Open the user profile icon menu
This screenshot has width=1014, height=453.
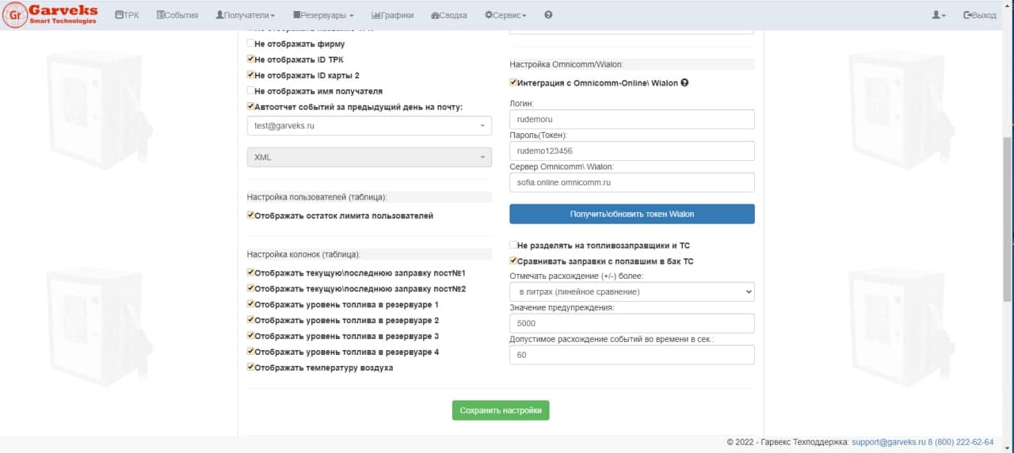pos(939,15)
